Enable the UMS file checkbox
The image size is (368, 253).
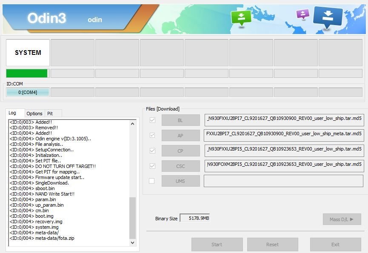point(151,181)
